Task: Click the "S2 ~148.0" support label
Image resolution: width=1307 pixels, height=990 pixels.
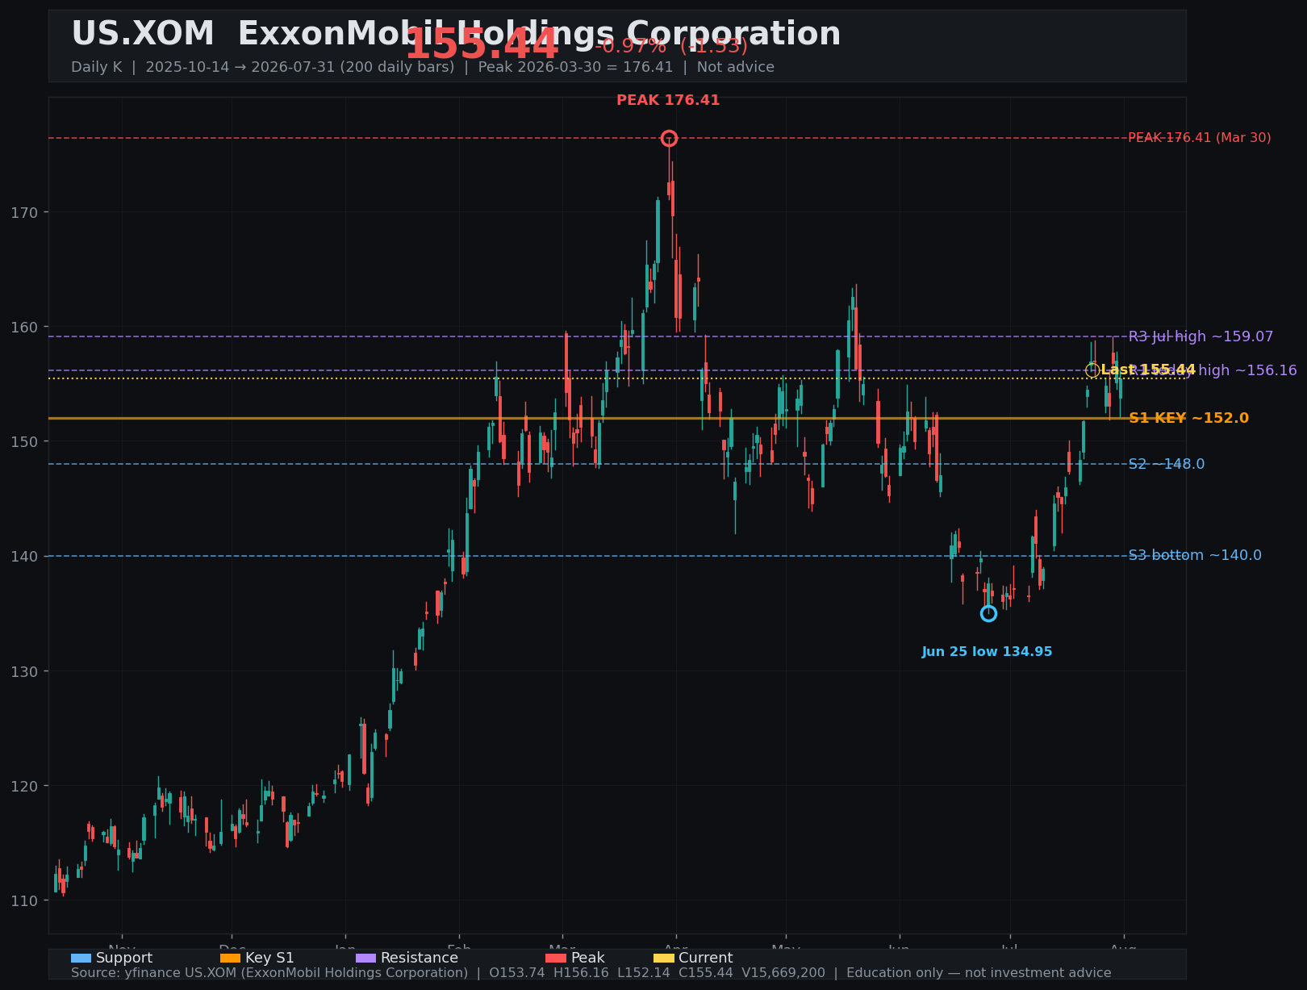Action: tap(1167, 464)
